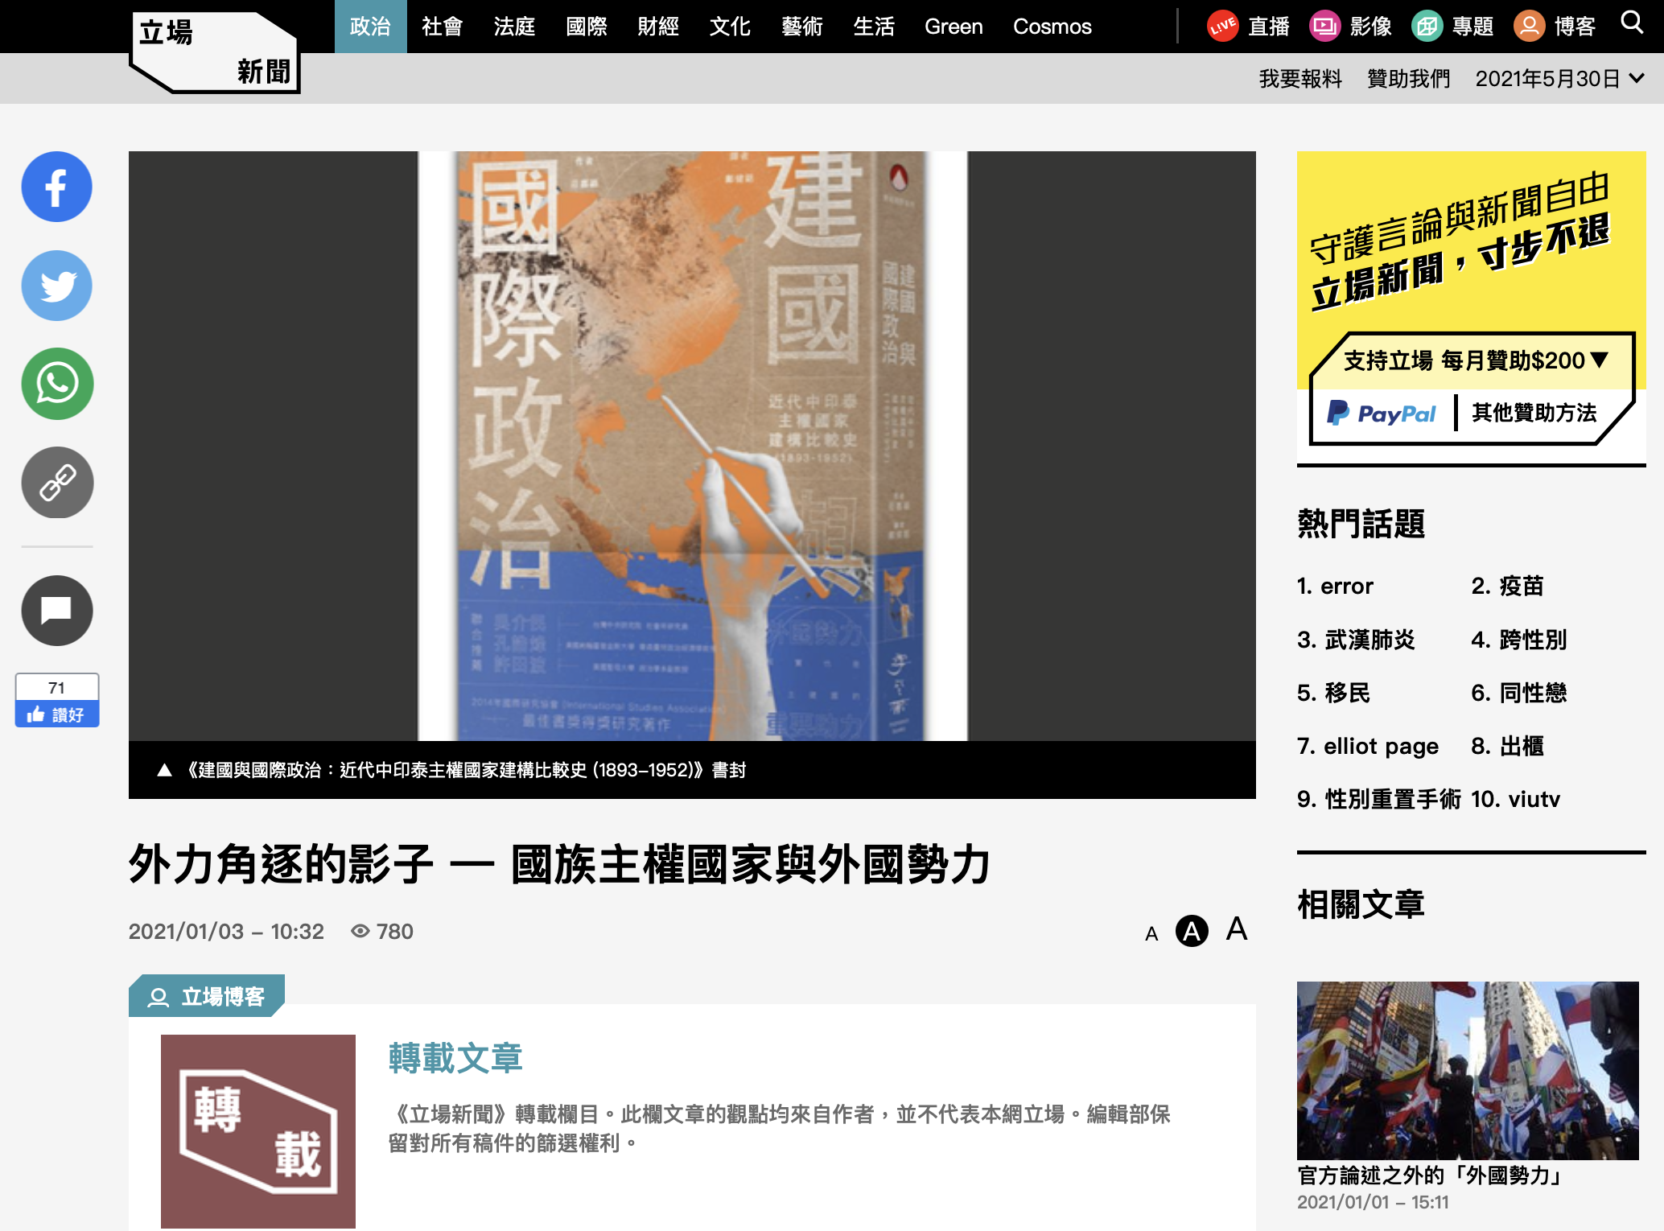Open 生活 tab

[874, 27]
